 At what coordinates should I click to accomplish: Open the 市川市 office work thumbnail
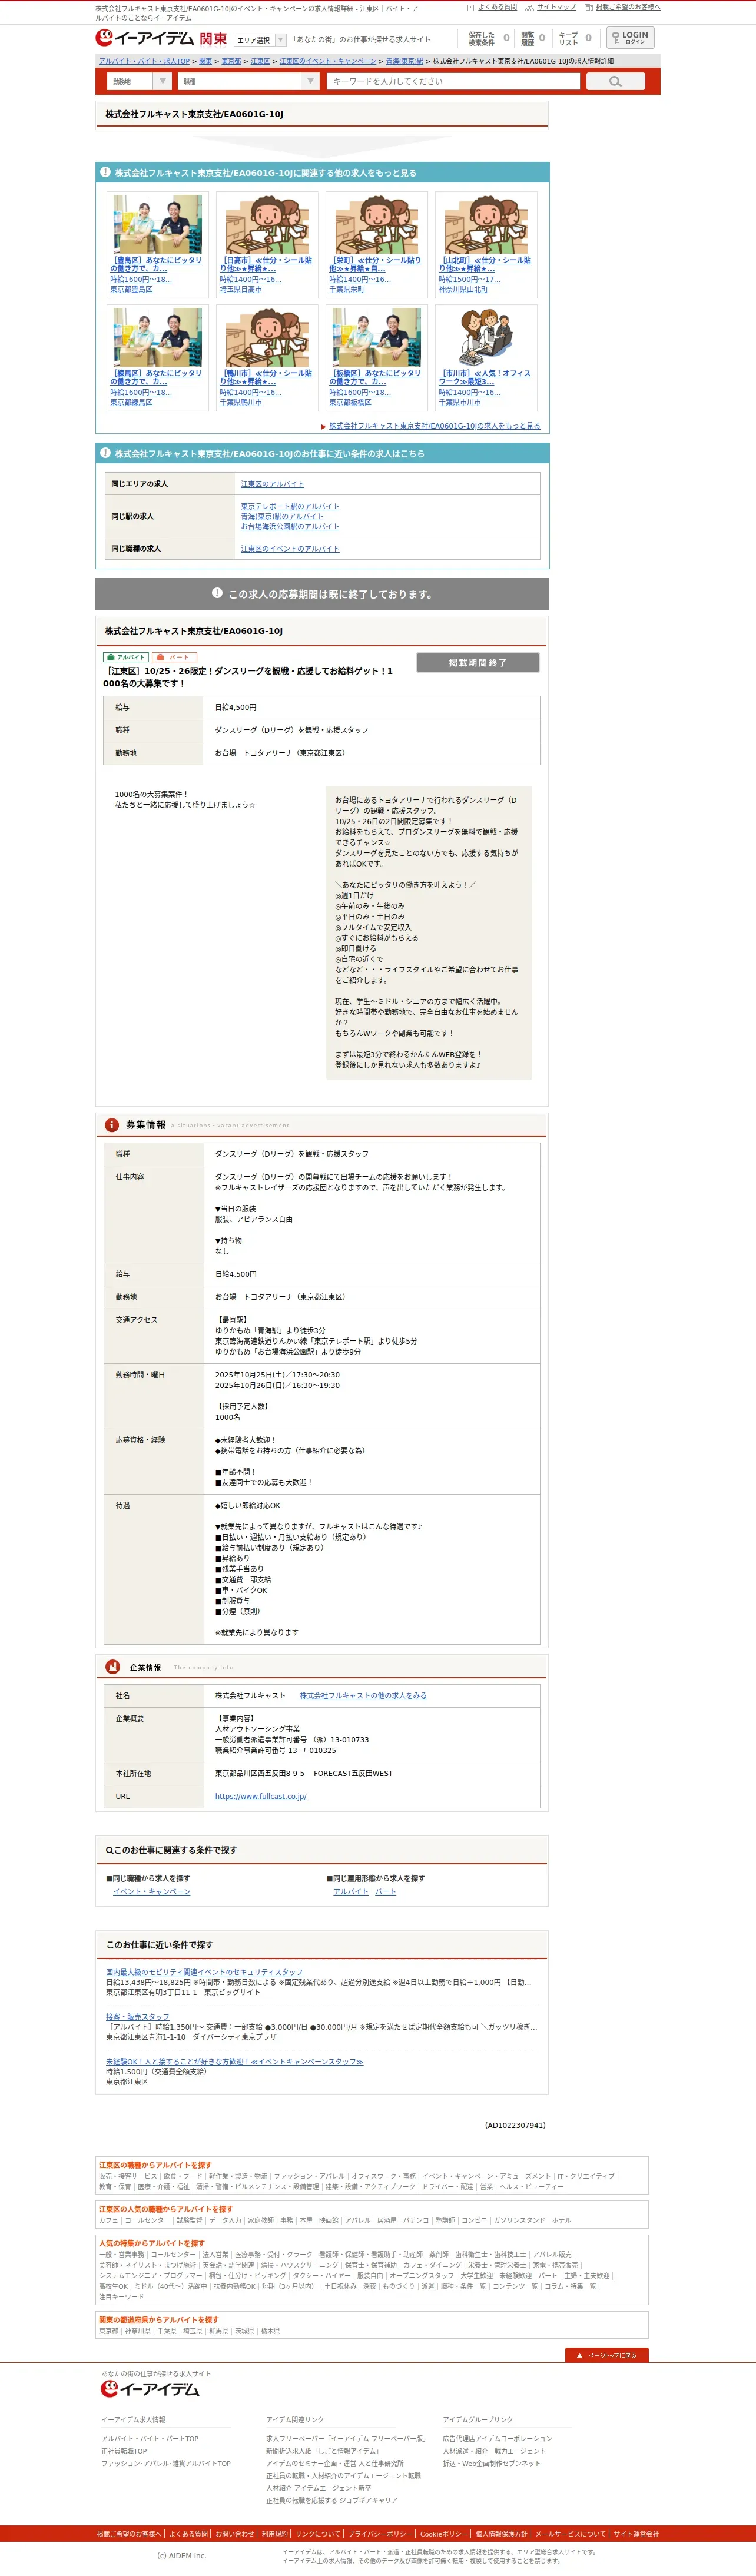pyautogui.click(x=486, y=337)
